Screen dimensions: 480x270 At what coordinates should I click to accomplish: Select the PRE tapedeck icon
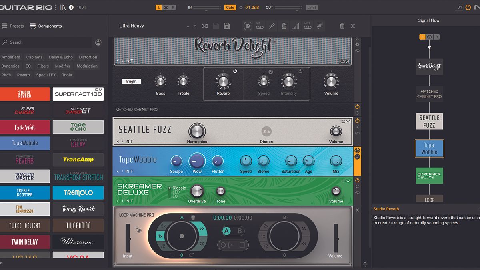click(259, 26)
